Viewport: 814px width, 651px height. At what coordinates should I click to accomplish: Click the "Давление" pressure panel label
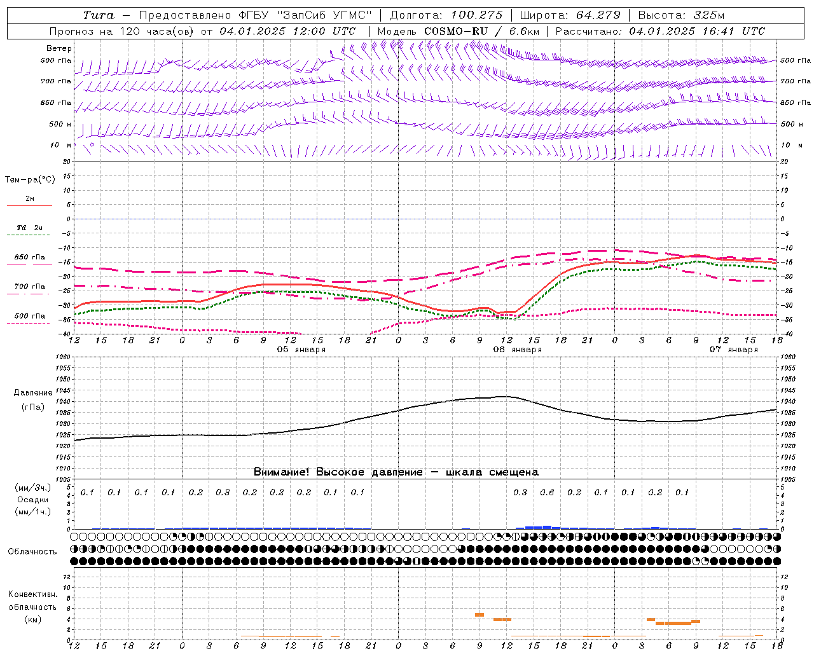(33, 393)
